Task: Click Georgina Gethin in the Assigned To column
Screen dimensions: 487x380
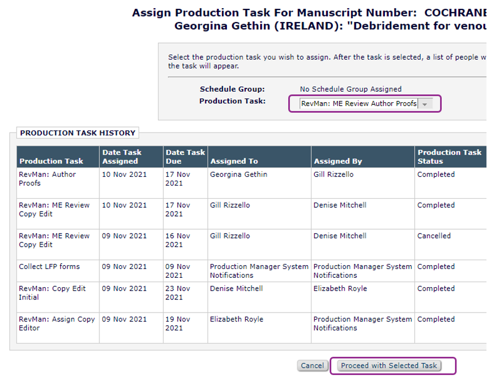Action: tap(239, 175)
